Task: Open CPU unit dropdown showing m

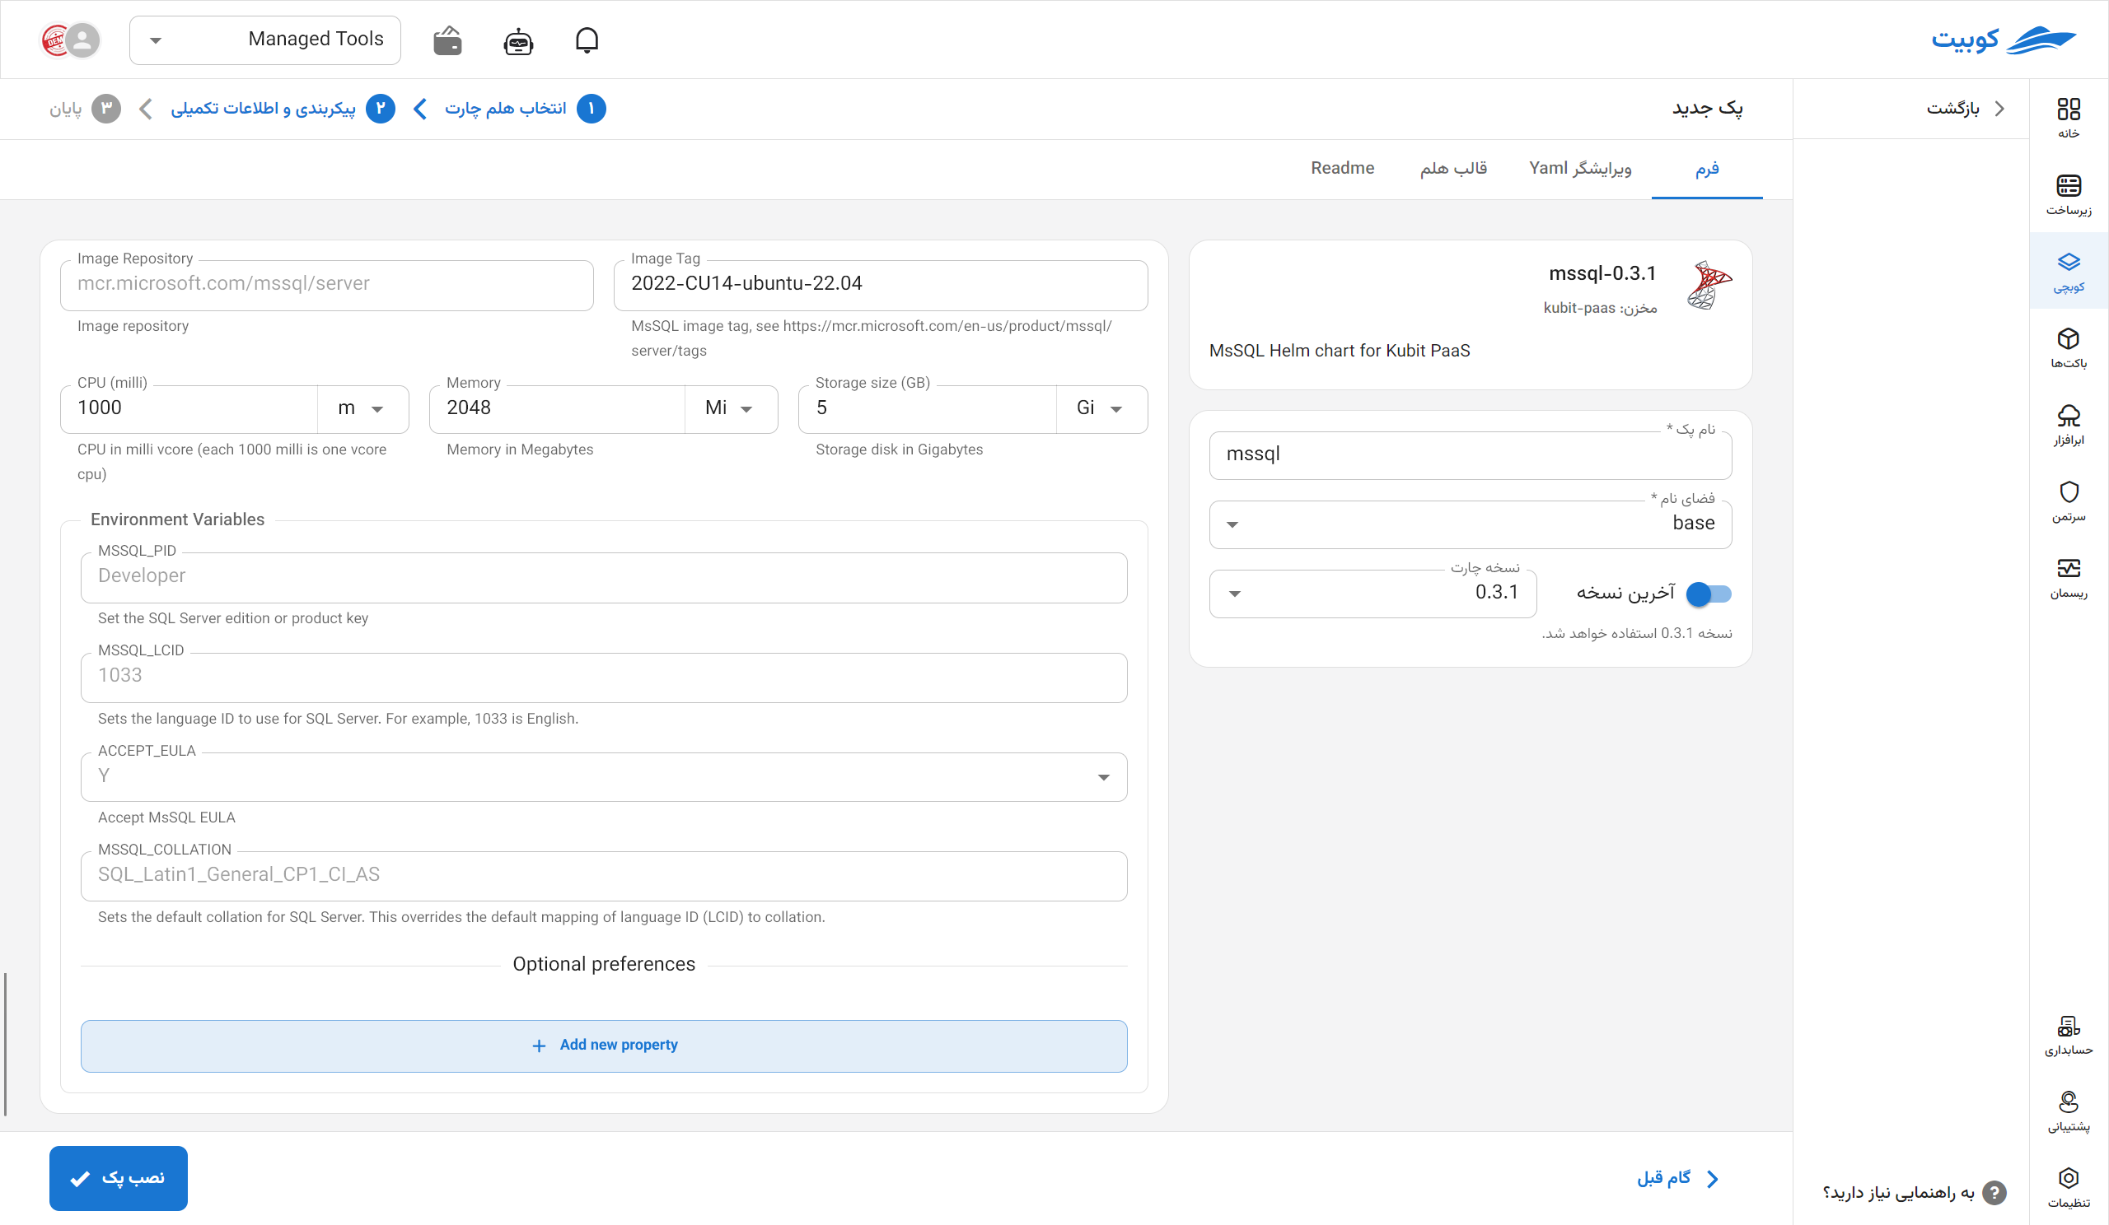Action: coord(362,408)
